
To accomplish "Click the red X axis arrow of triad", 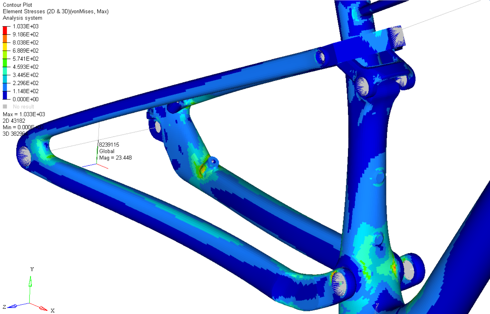I will [x=43, y=308].
